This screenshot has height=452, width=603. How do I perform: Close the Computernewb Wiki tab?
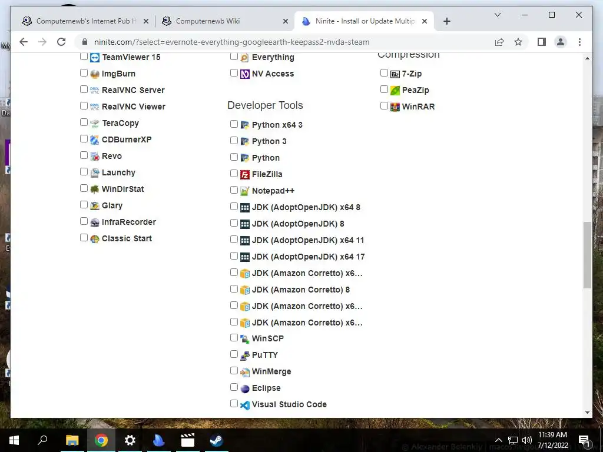pos(286,21)
